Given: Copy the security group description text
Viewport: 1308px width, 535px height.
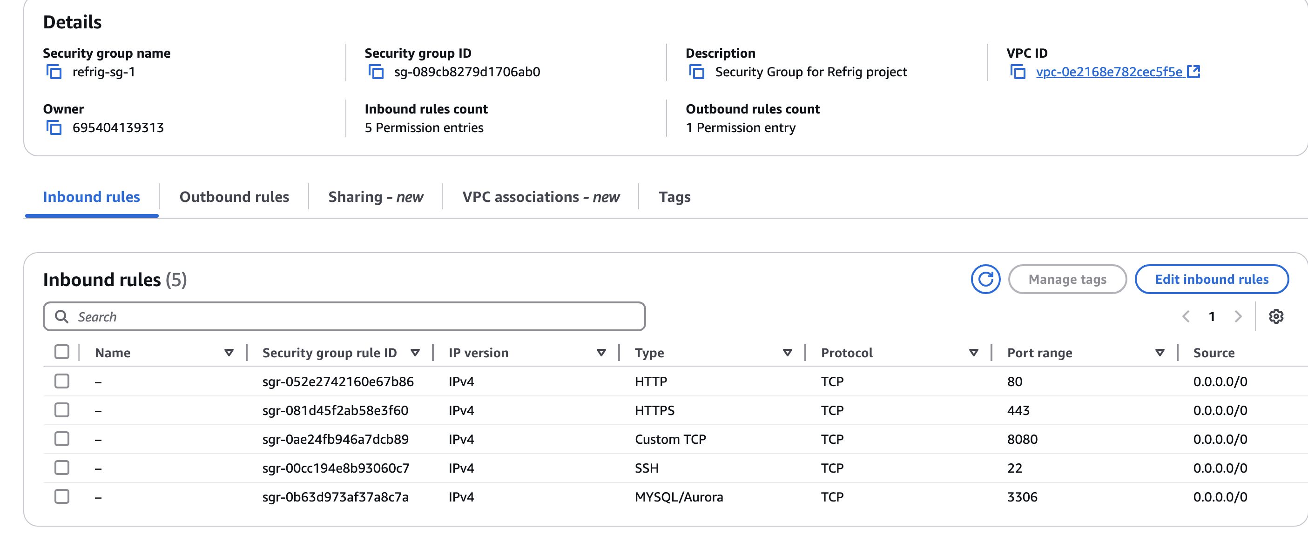Looking at the screenshot, I should click(x=697, y=72).
